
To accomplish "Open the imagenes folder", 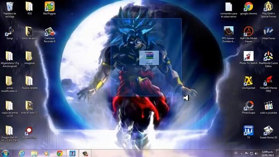I will 29,58.
